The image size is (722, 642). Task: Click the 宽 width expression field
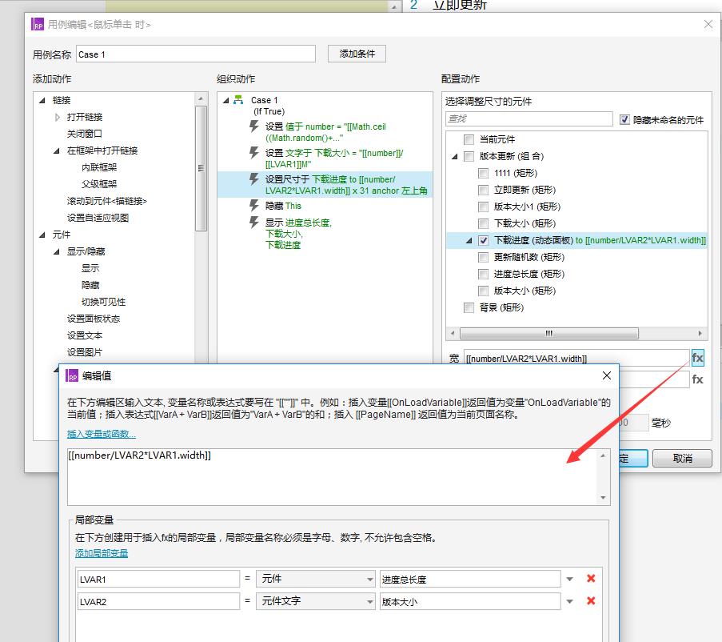coord(576,358)
